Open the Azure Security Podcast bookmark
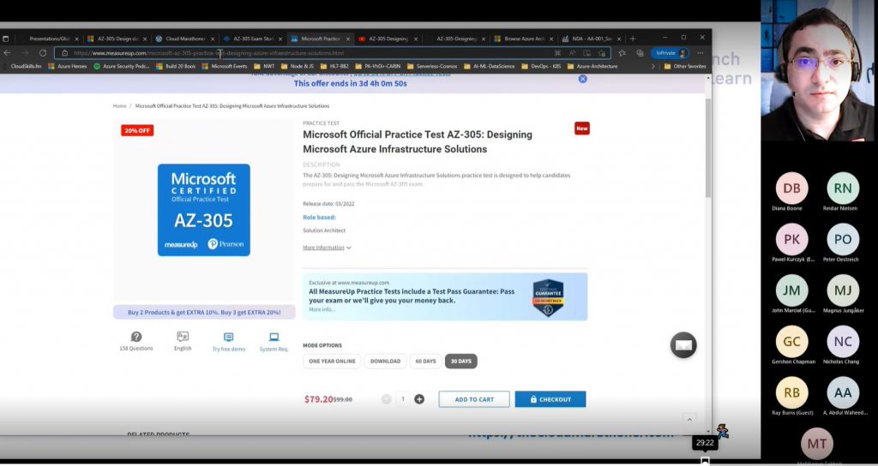Screen dimensions: 878x466 (122, 66)
